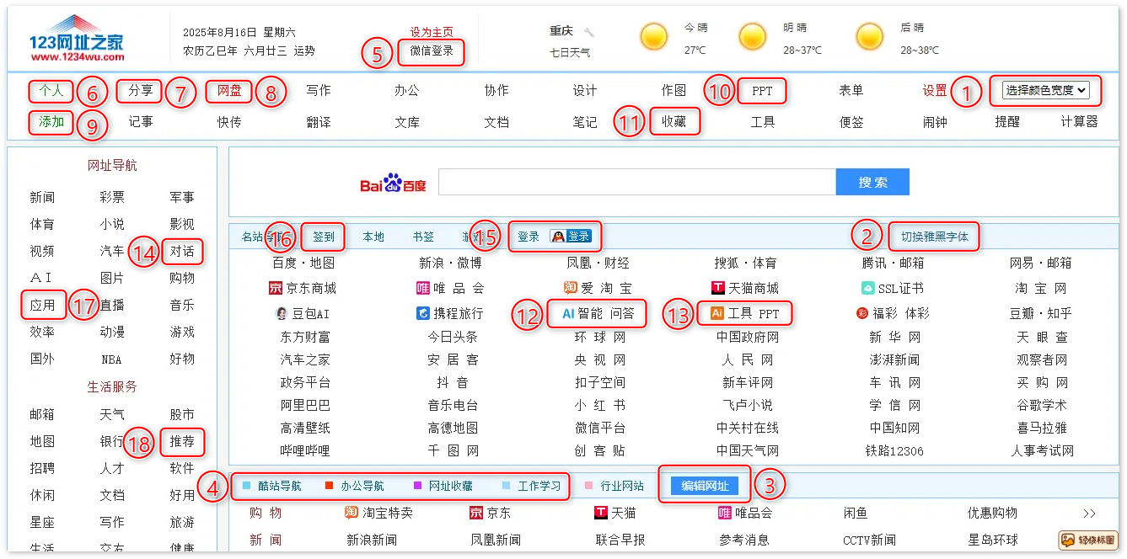Open SSL证书 via its green cloud icon

868,289
